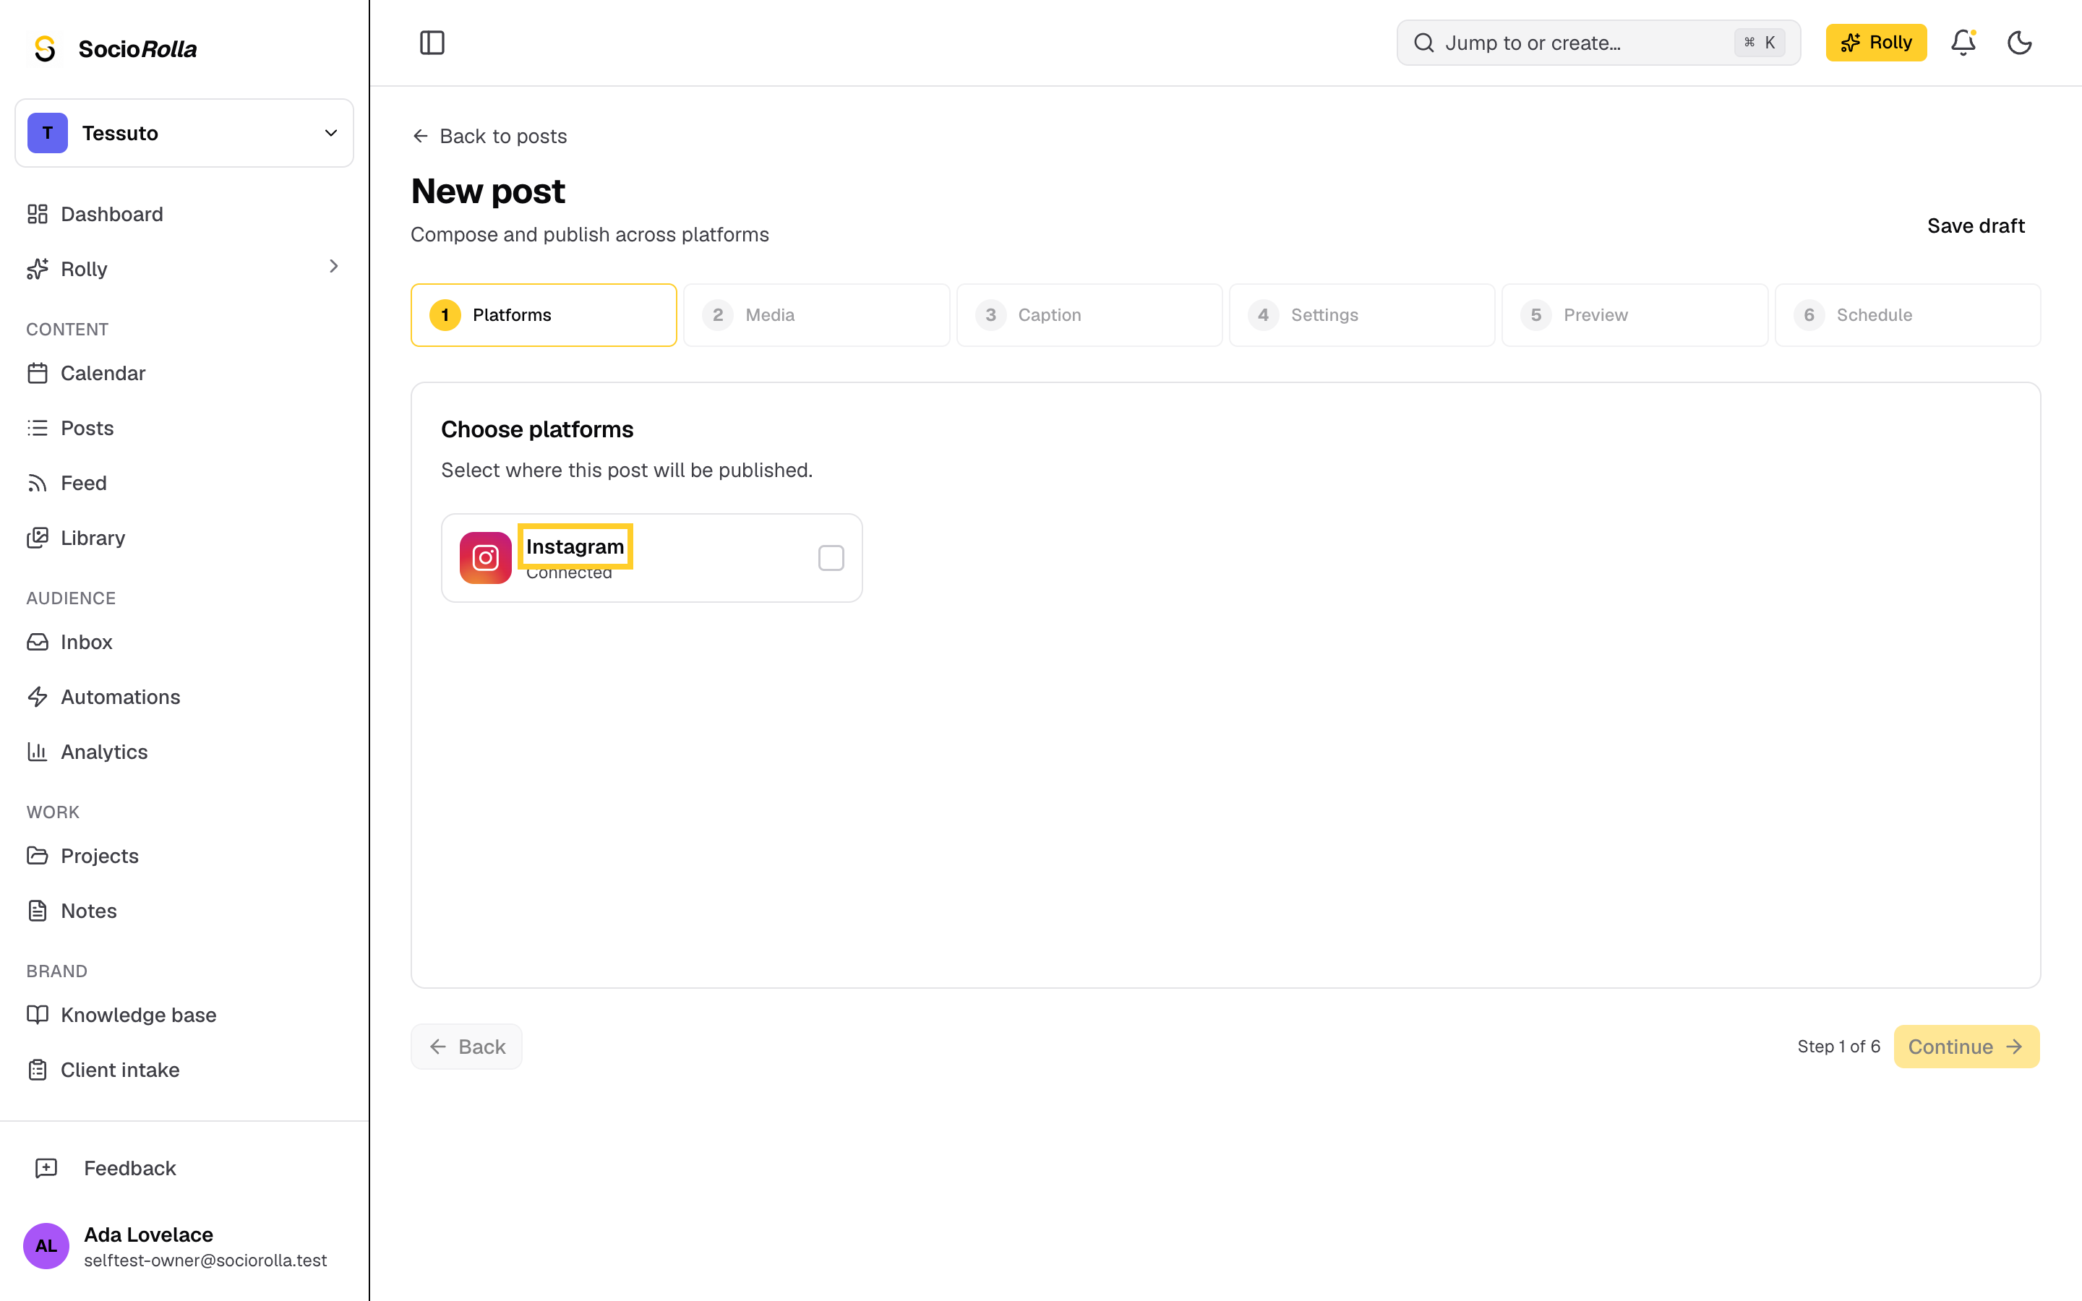This screenshot has height=1301, width=2082.
Task: Go to the Preview step tab
Action: tap(1635, 315)
